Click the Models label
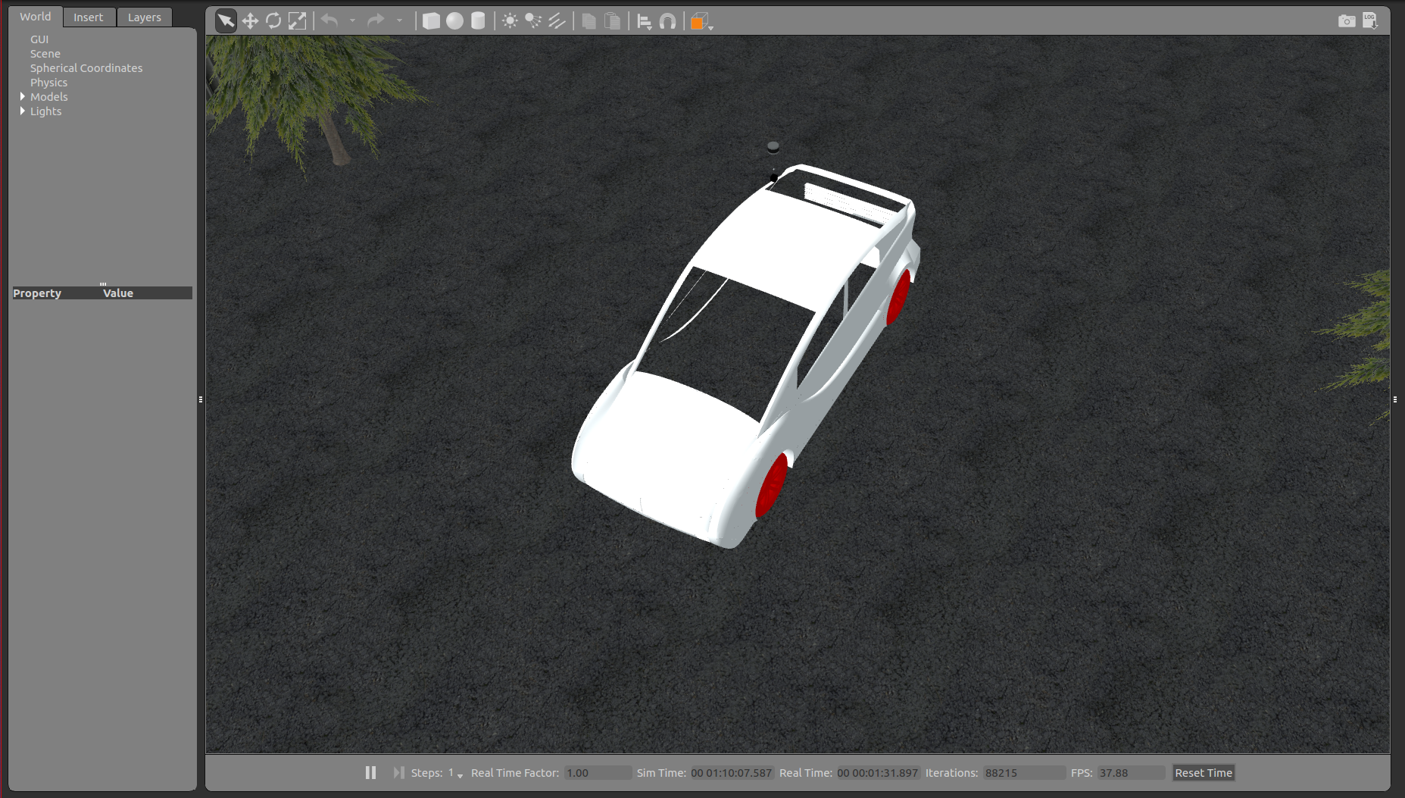The height and width of the screenshot is (798, 1405). tap(49, 97)
